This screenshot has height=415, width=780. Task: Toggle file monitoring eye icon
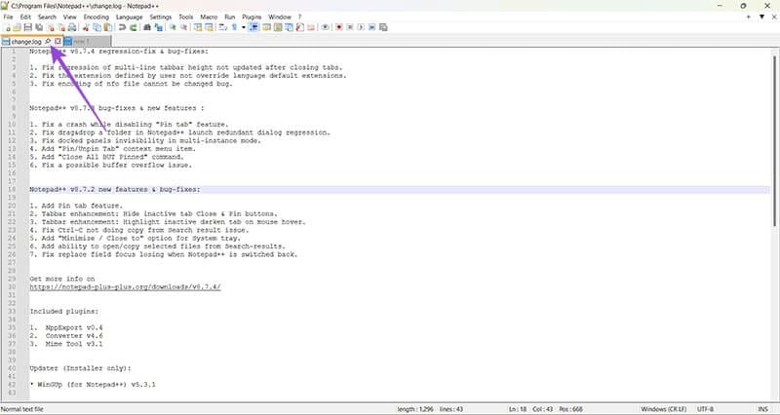(325, 27)
